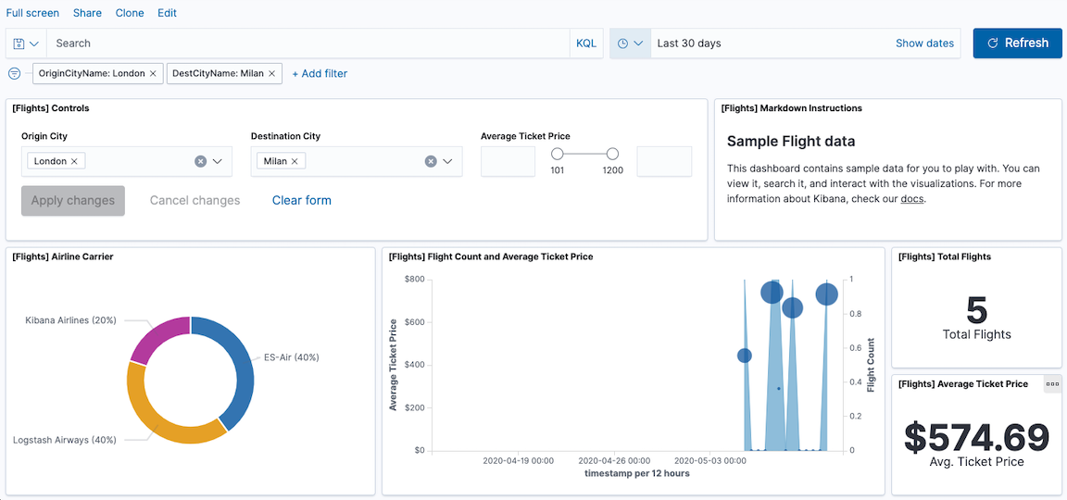Click Full screen in the top menu
The image size is (1067, 500).
click(x=32, y=13)
